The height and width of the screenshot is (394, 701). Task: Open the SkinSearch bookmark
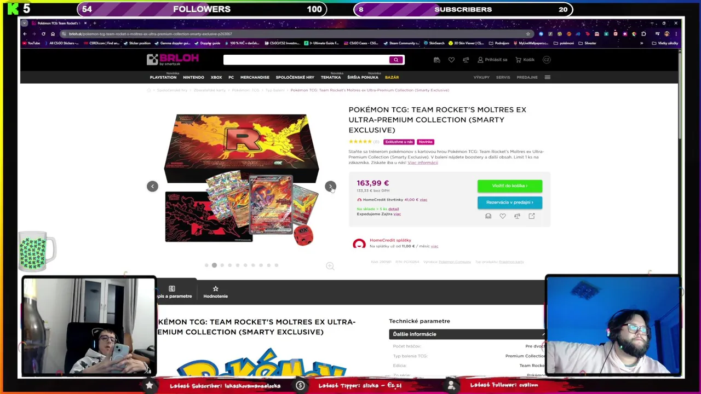pyautogui.click(x=434, y=43)
